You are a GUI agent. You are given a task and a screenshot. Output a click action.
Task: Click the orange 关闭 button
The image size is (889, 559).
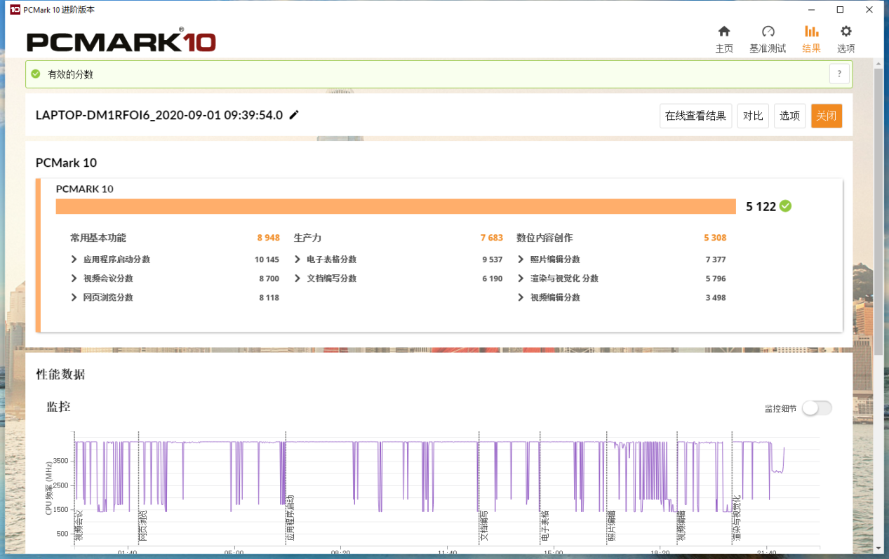click(827, 116)
